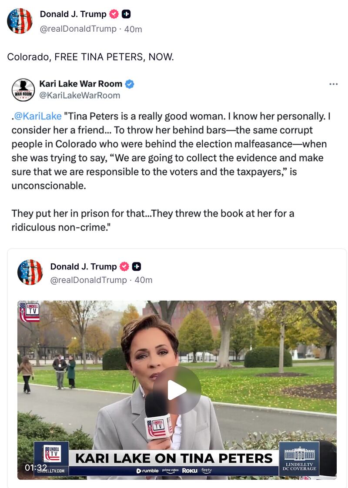Open the @KariLake mention link
Screen dimensions: 348x488
38,116
